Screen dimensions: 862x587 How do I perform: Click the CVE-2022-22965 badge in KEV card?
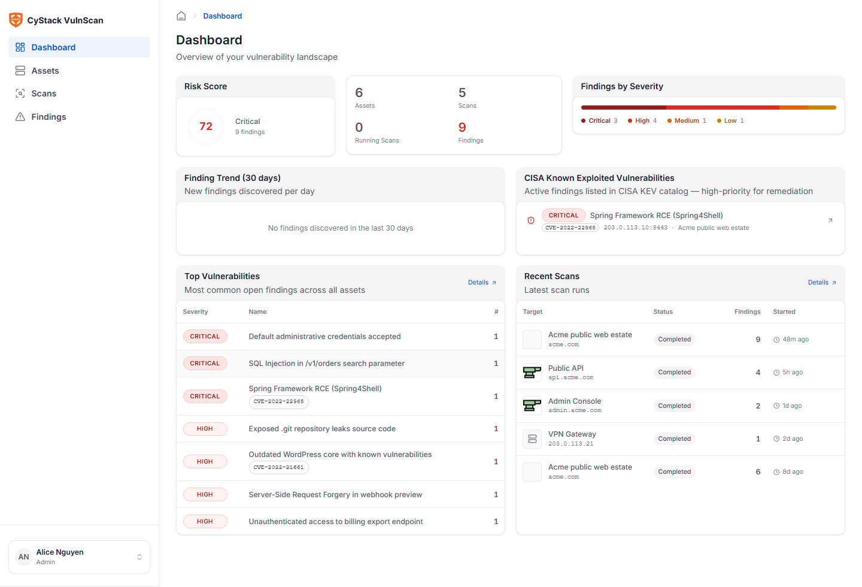point(570,228)
